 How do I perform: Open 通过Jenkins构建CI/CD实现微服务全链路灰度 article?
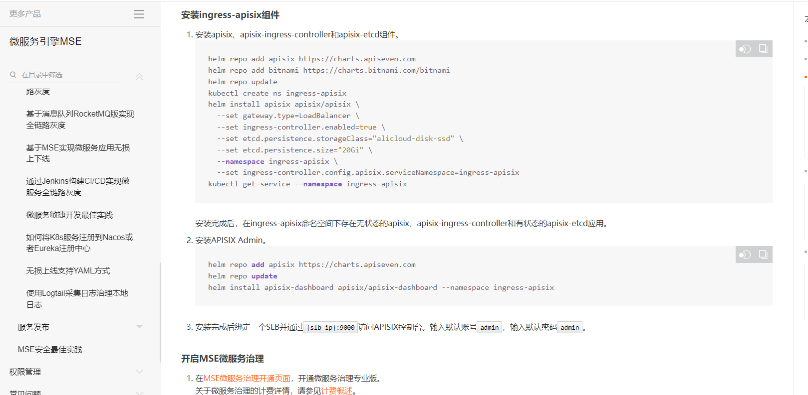[78, 187]
